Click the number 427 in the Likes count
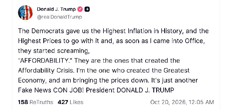 click(x=63, y=102)
